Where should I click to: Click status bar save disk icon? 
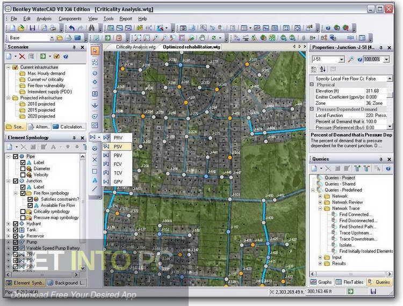pyautogui.click(x=373, y=292)
